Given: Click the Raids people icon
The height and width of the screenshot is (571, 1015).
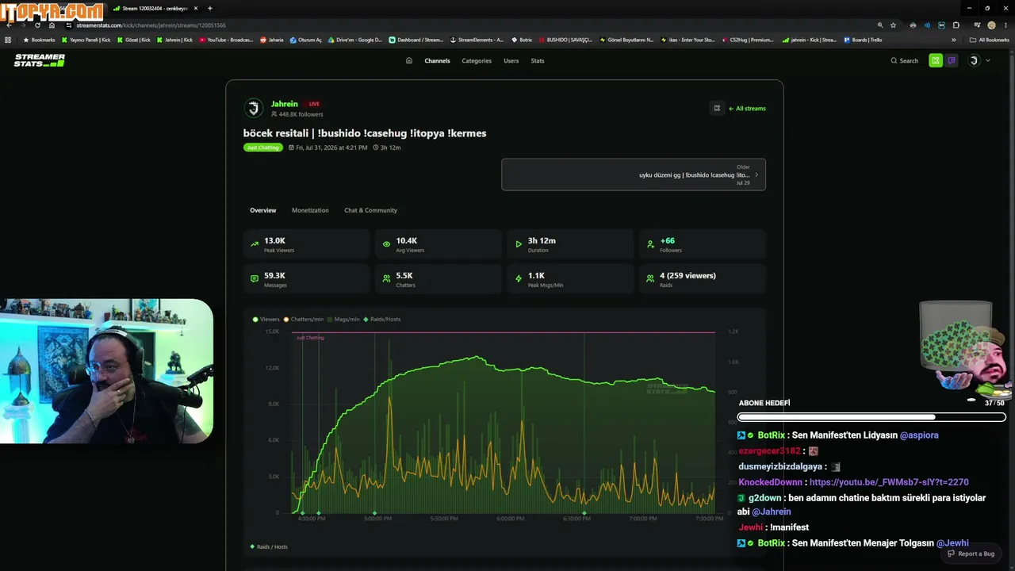Looking at the screenshot, I should pos(650,279).
